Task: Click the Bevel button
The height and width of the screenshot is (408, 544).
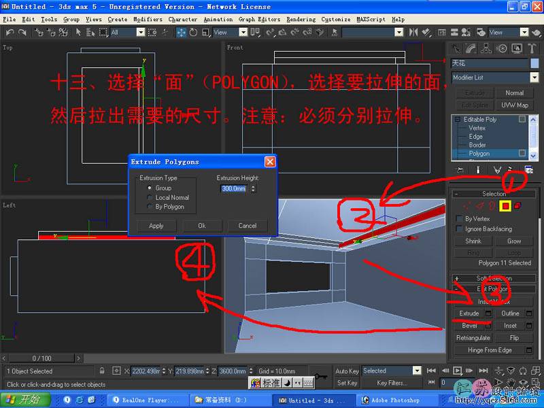Action: [x=469, y=326]
